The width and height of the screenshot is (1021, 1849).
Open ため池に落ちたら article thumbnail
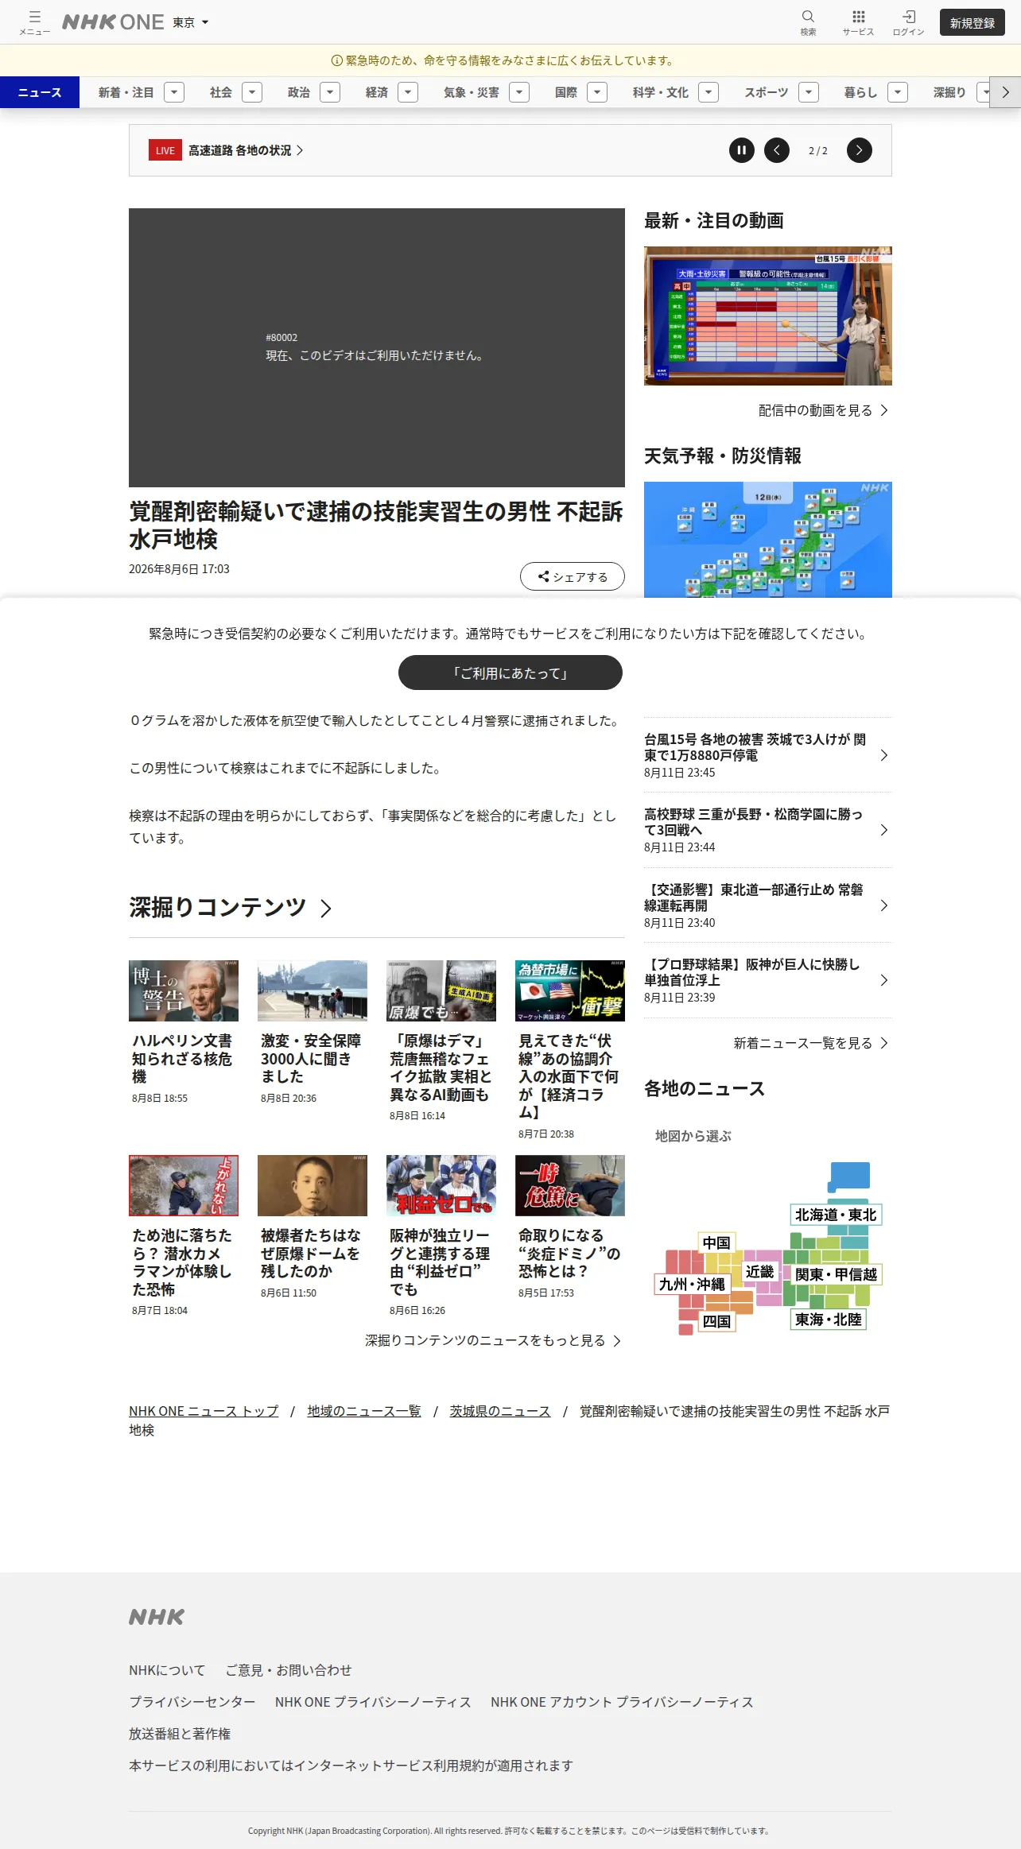(x=184, y=1185)
